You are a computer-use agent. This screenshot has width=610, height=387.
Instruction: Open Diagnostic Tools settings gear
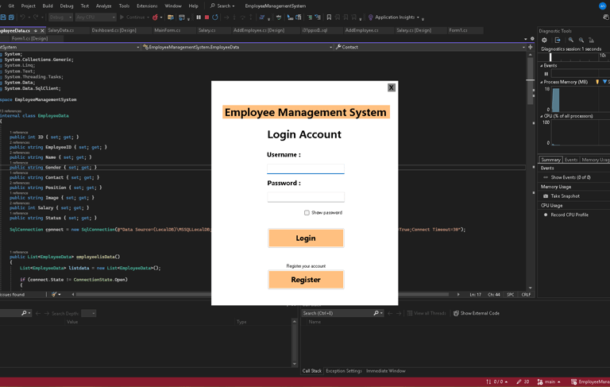[544, 40]
